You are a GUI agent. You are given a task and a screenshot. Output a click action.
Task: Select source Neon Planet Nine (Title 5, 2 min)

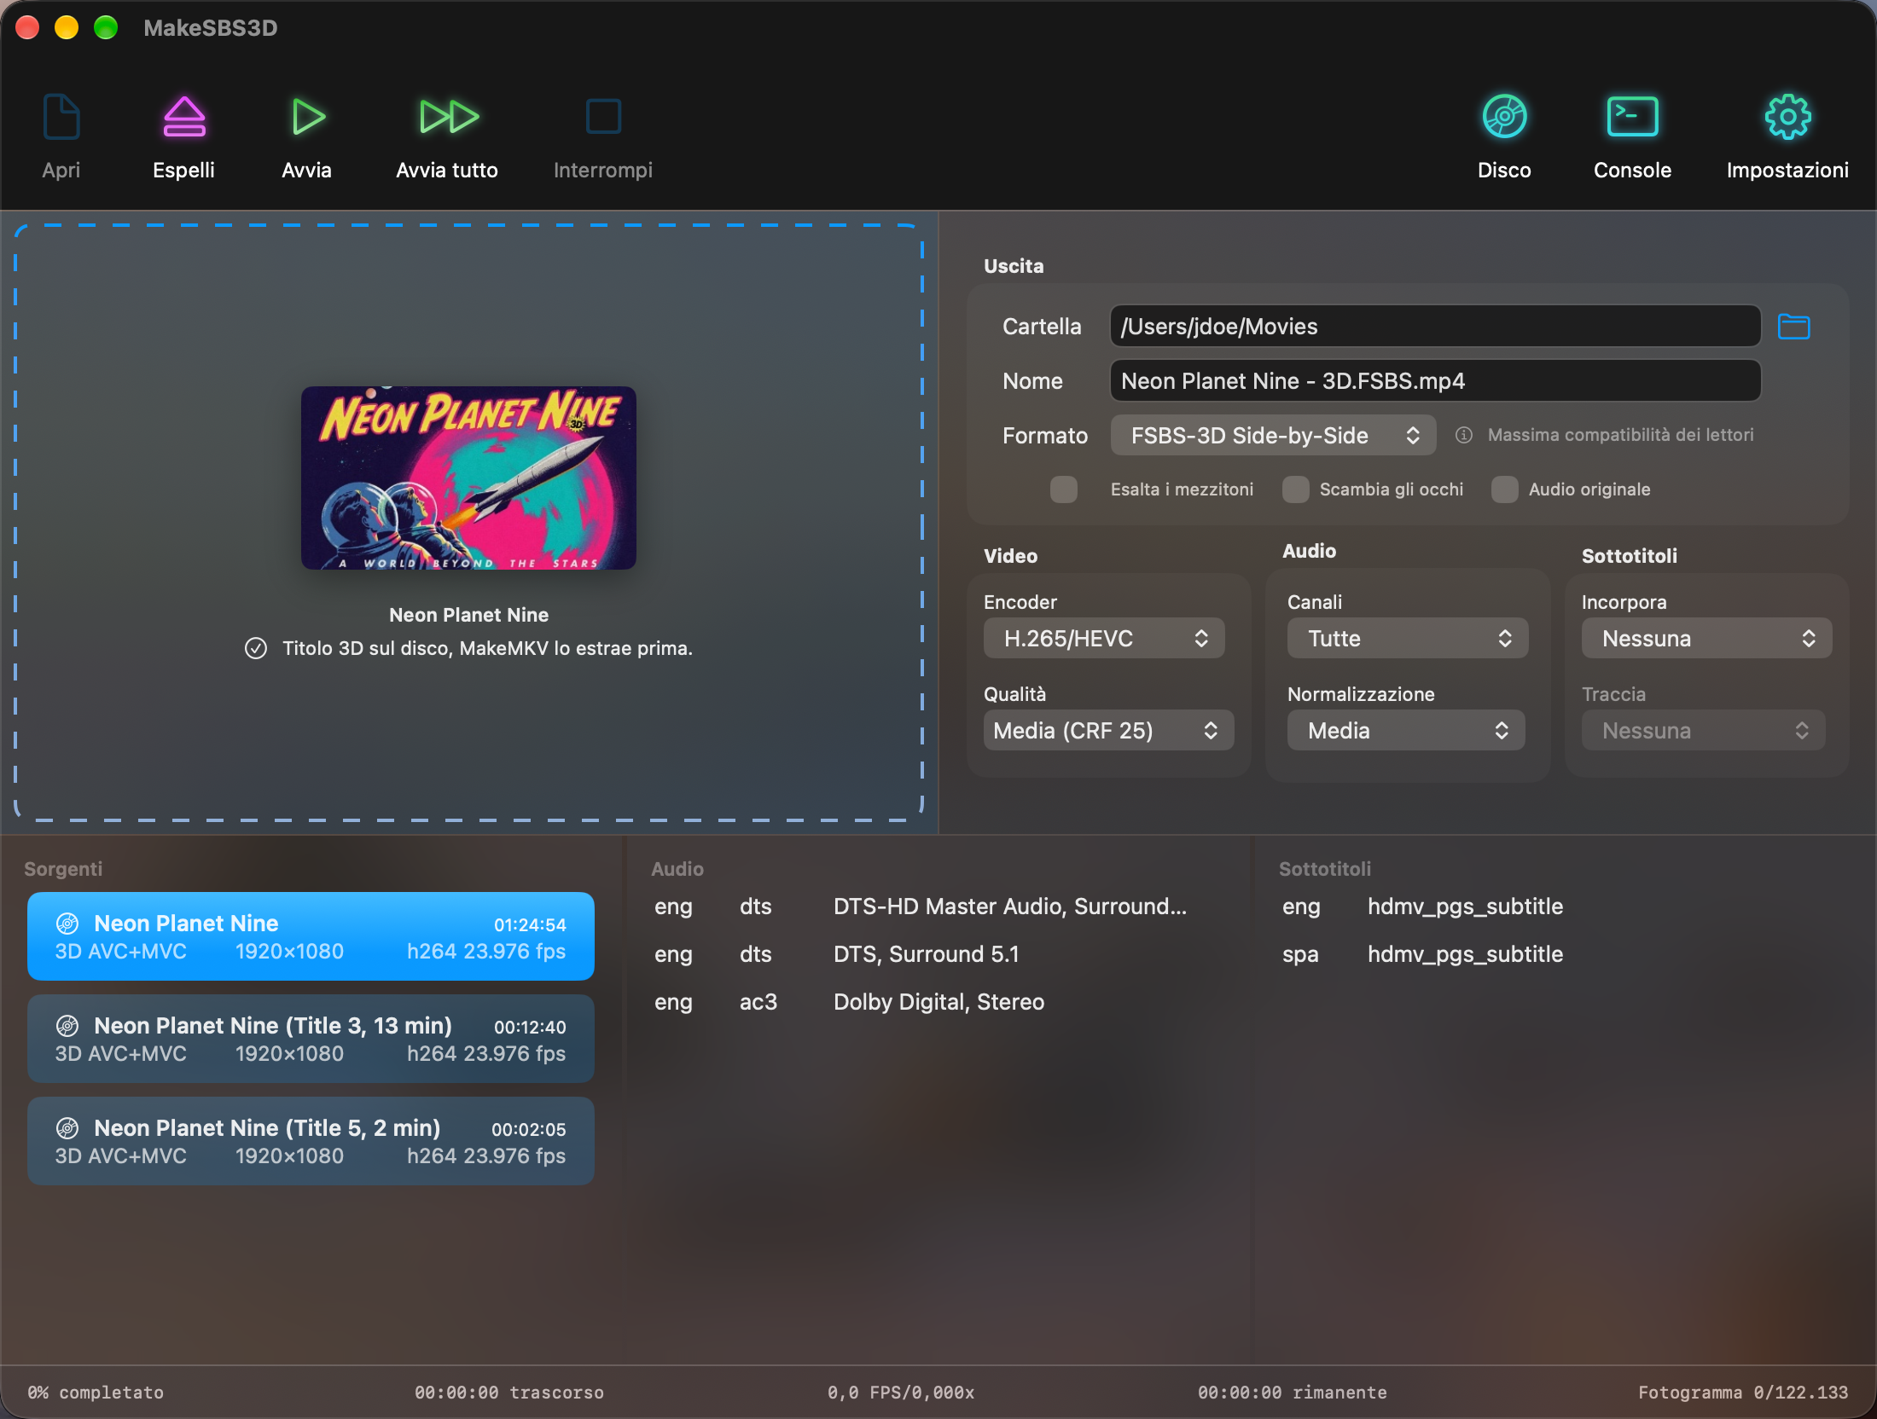pyautogui.click(x=311, y=1141)
